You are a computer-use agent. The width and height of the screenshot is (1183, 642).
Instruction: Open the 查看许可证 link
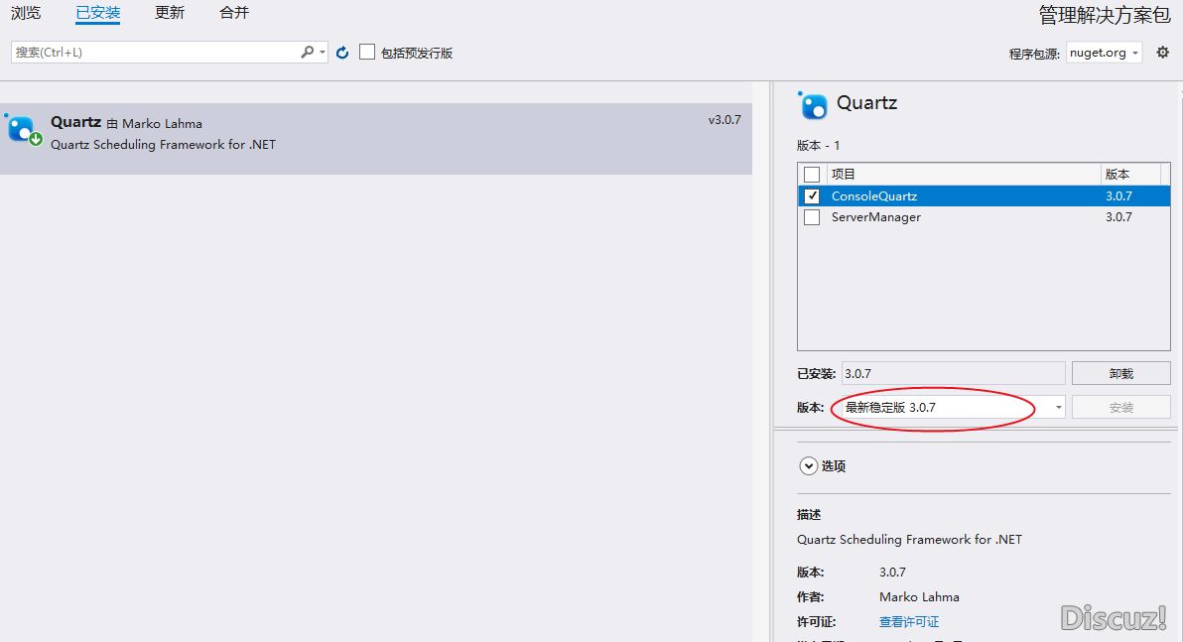909,621
